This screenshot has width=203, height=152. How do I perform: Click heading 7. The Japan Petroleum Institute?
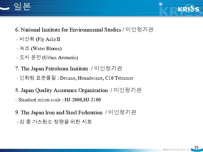tap(69, 68)
